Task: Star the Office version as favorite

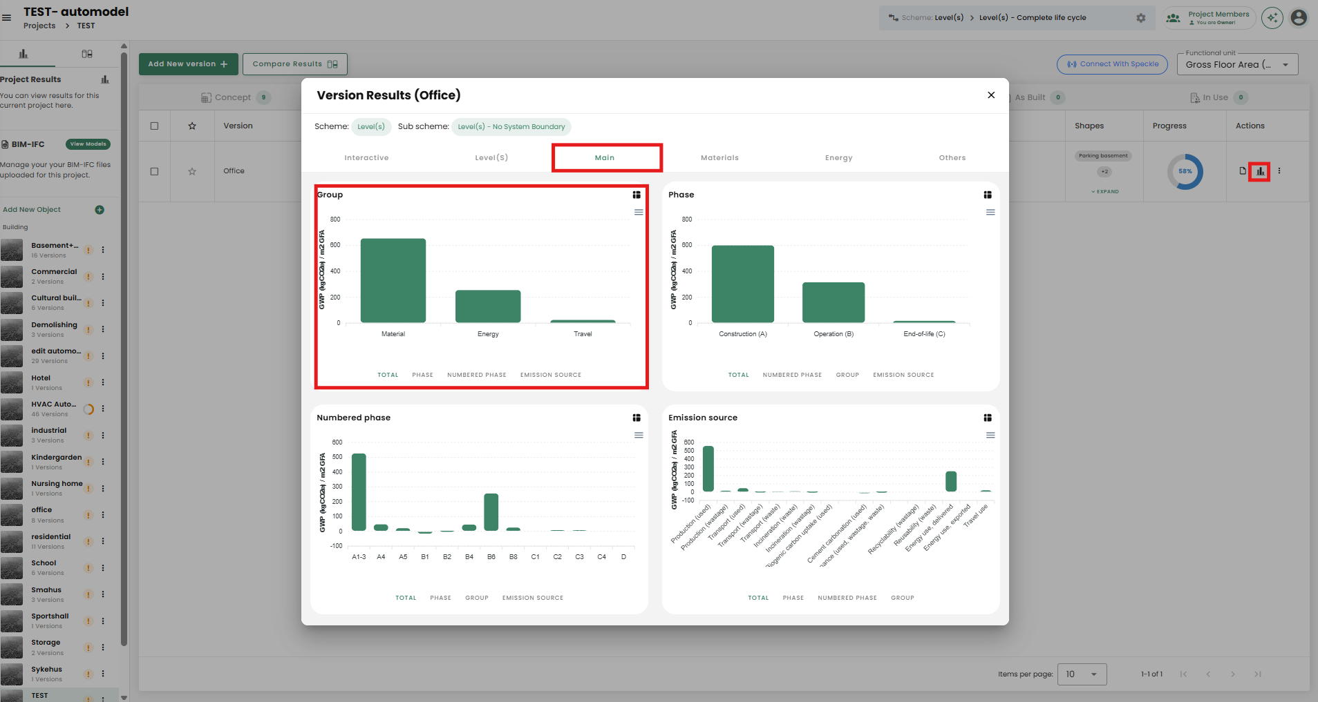Action: pyautogui.click(x=192, y=171)
